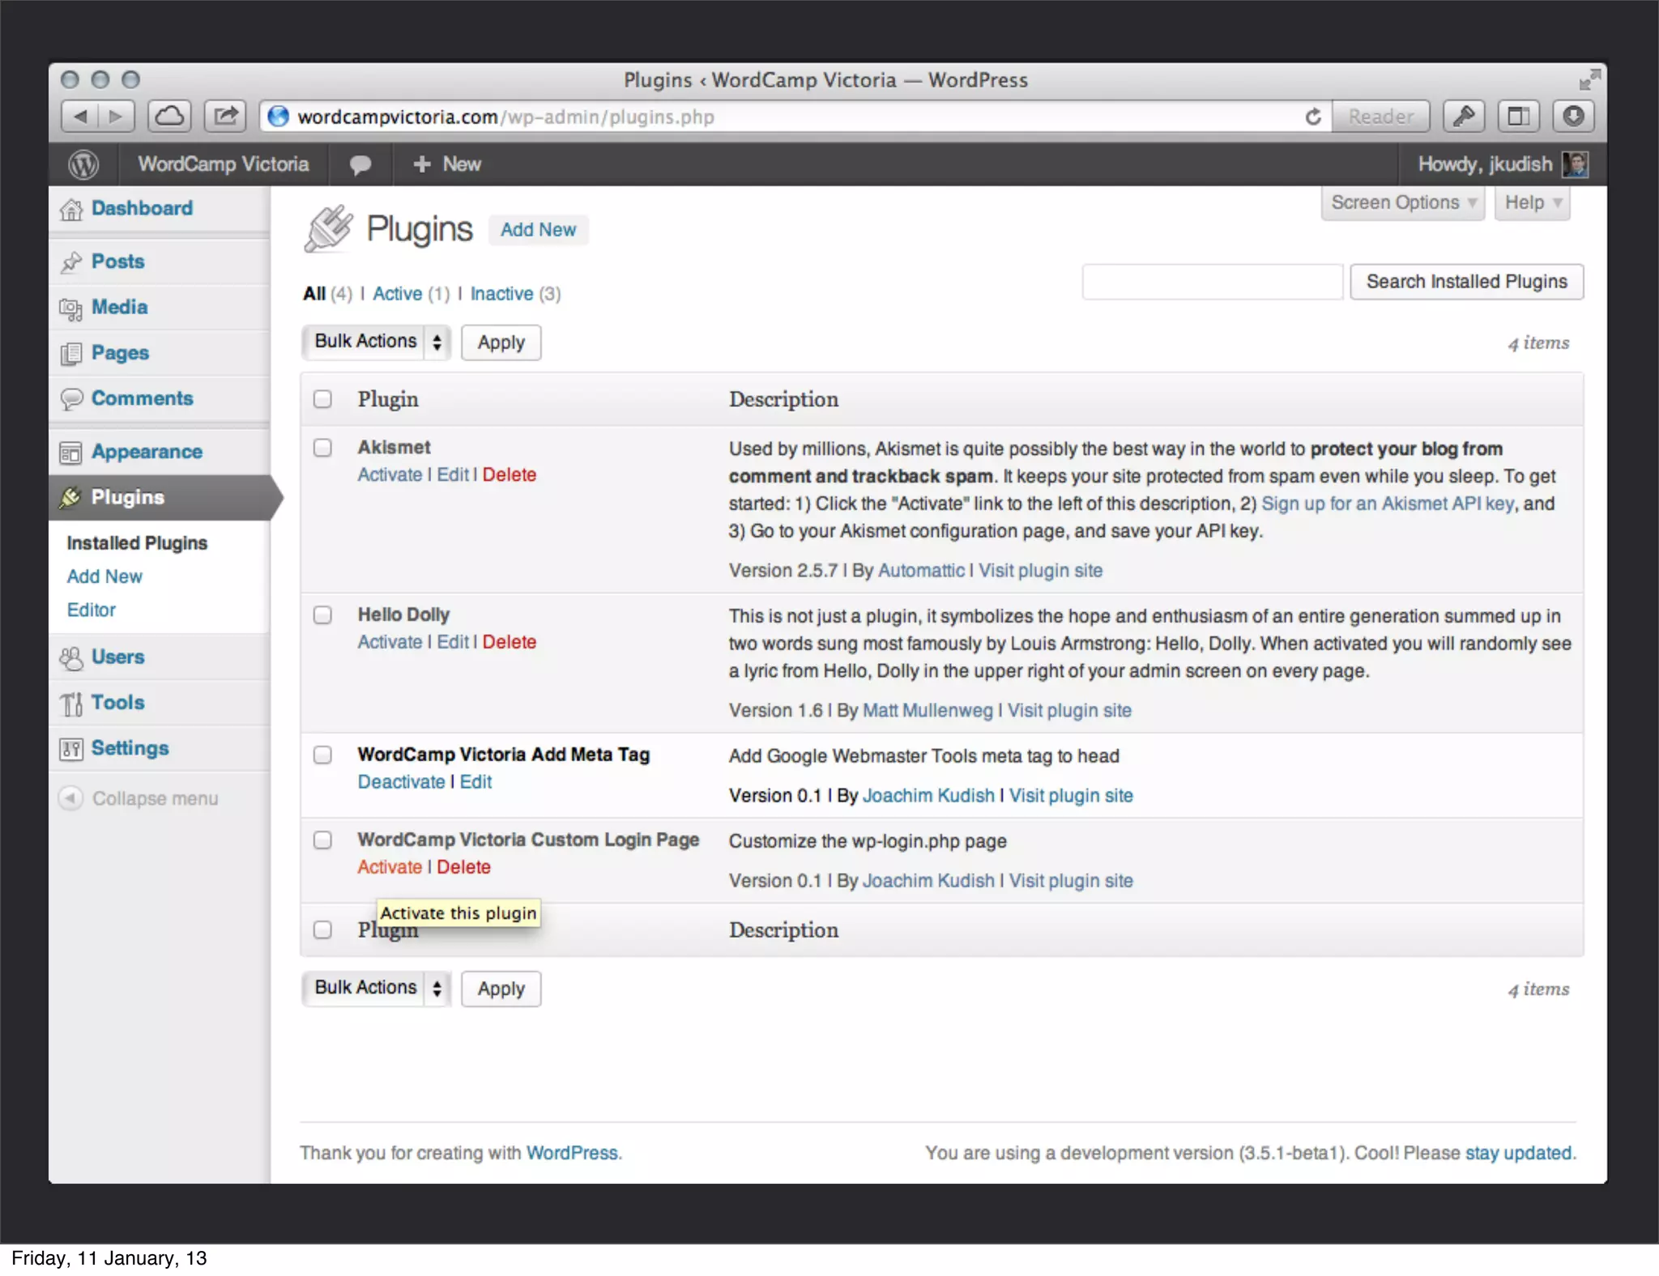
Task: Reload the page with the refresh icon
Action: click(1312, 117)
